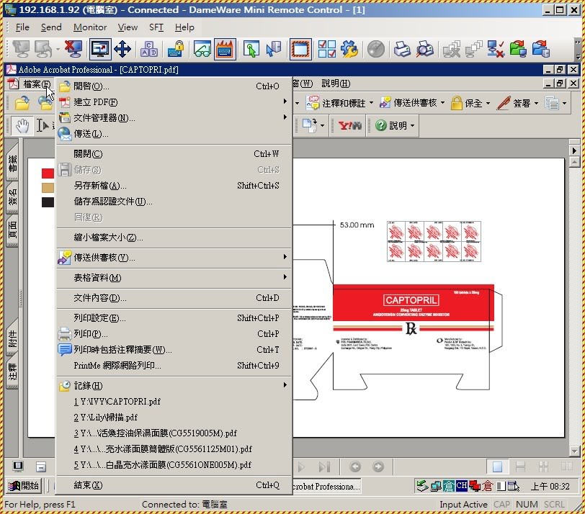Select single page layout button
Viewport: 585px width, 514px height.
497,466
